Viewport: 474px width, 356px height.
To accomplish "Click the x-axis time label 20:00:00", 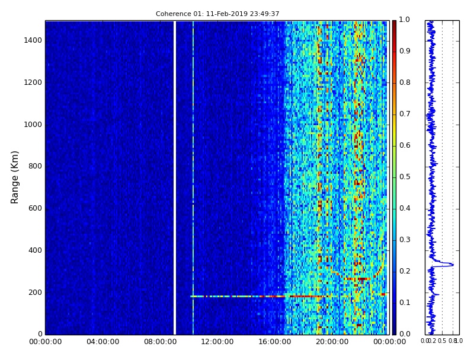I will (x=332, y=342).
